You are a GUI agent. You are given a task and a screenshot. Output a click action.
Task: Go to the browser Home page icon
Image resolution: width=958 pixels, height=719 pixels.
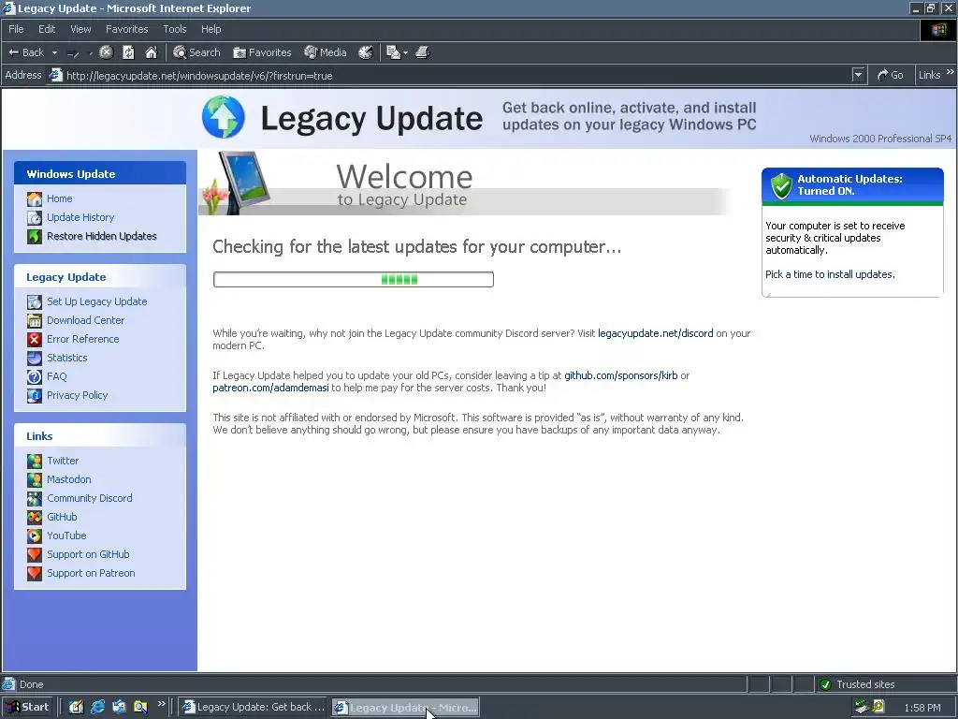(x=151, y=52)
